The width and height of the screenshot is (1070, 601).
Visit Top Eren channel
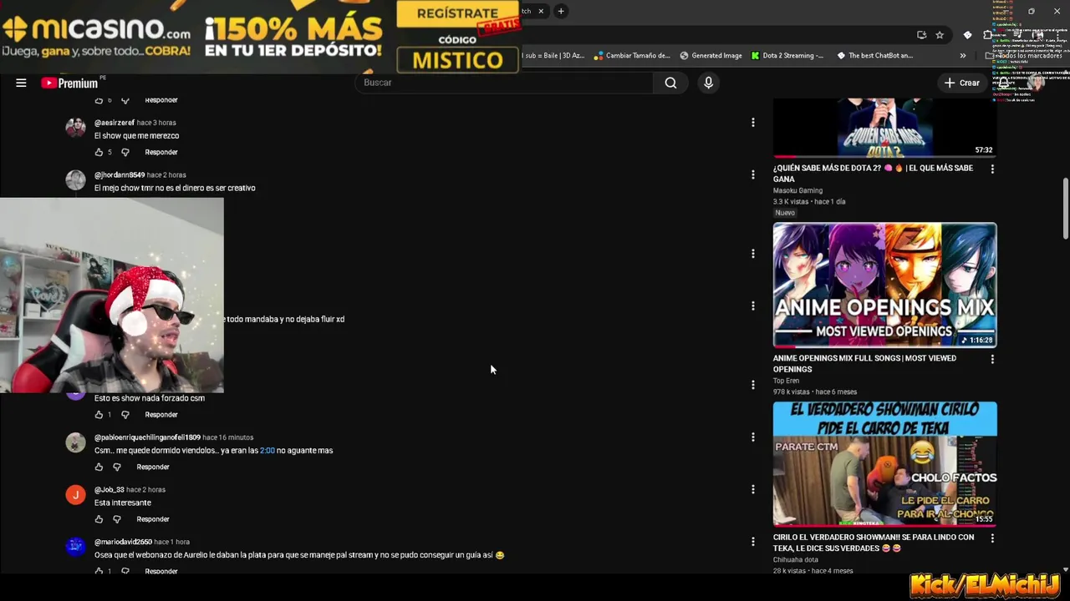point(786,381)
